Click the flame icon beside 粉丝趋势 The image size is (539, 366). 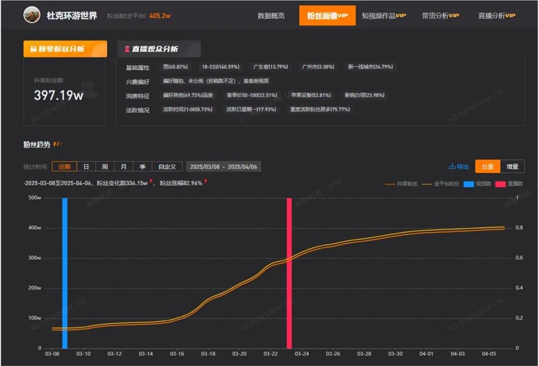[x=58, y=144]
